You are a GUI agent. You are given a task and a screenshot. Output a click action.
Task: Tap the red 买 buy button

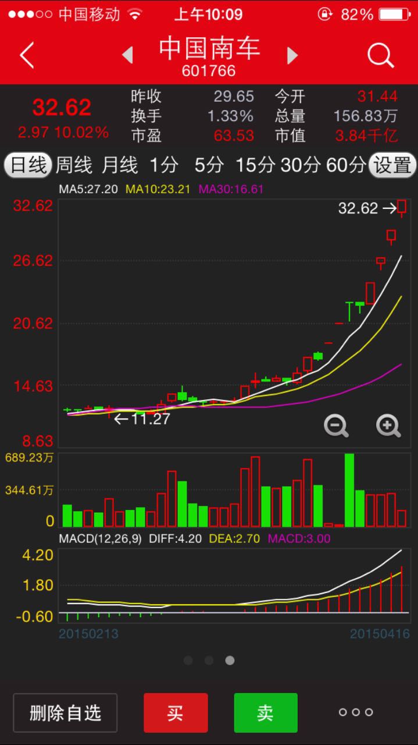tap(176, 712)
